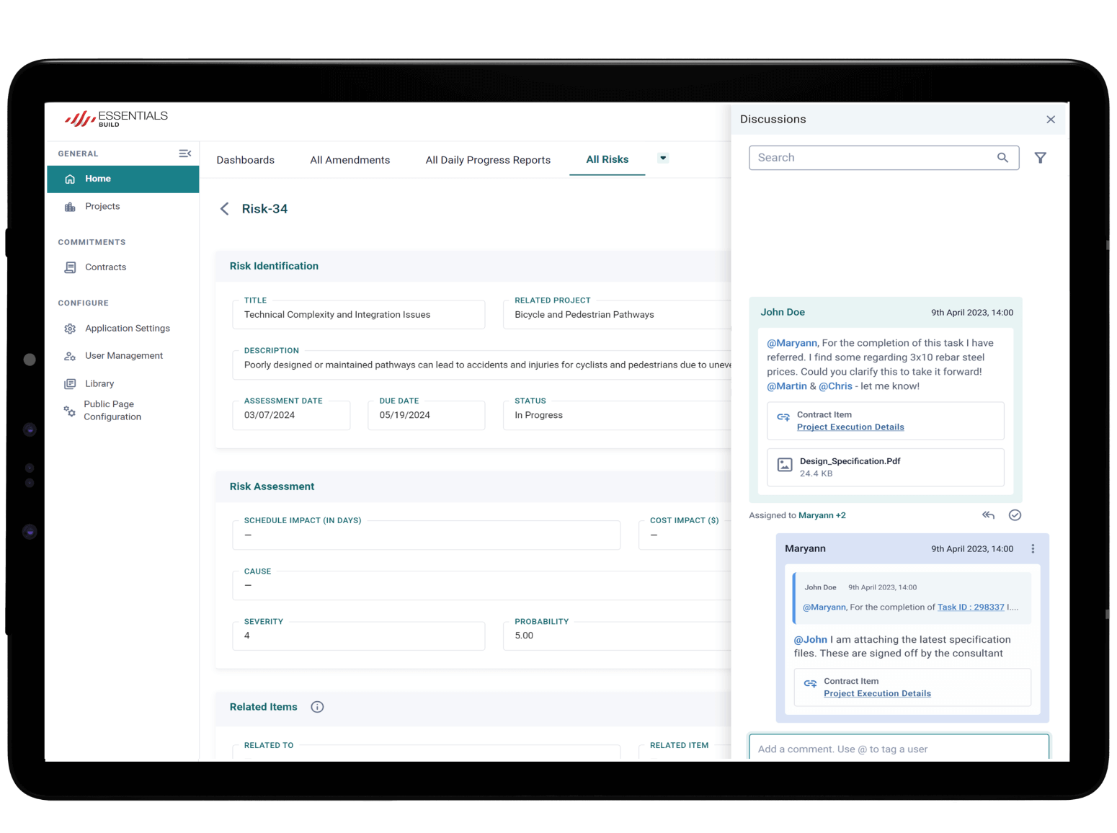Click the Add a comment input field
The width and height of the screenshot is (1117, 833).
coord(898,749)
